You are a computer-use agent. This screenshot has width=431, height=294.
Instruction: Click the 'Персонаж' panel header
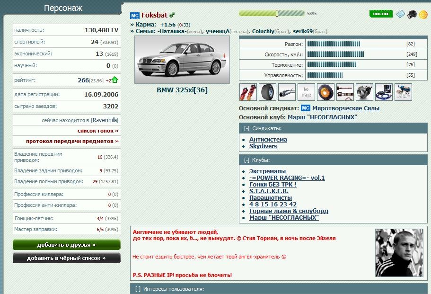63,8
